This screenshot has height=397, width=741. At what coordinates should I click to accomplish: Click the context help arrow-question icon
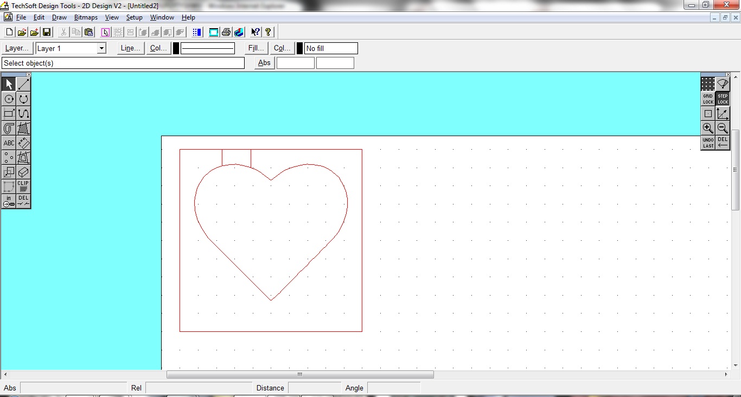pyautogui.click(x=255, y=32)
